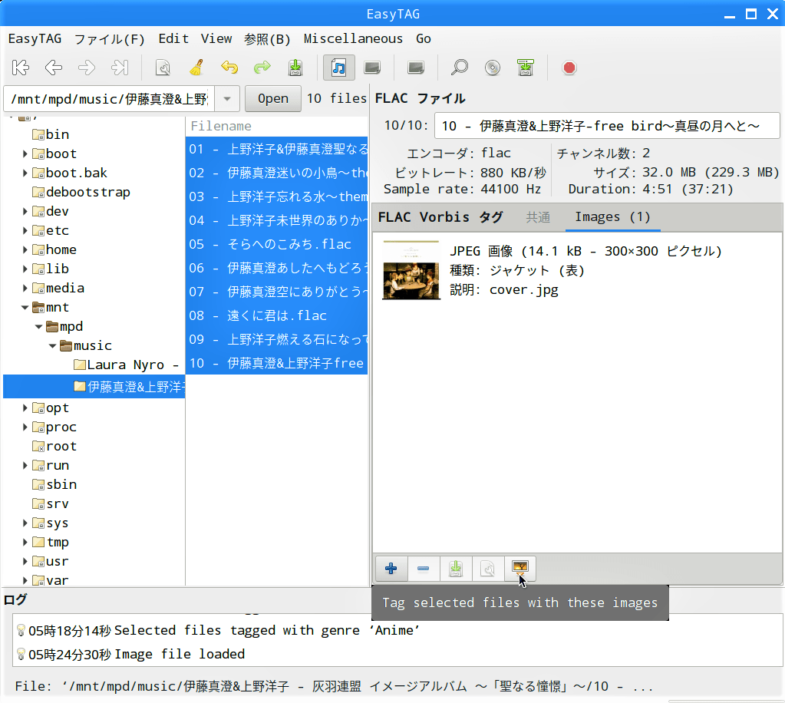The height and width of the screenshot is (703, 785).
Task: Open the Miscellaneous menu
Action: pos(353,38)
